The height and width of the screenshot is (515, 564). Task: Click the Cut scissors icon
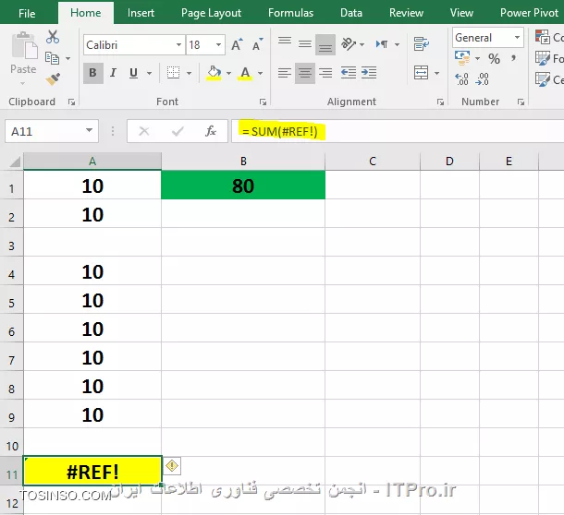coord(53,37)
